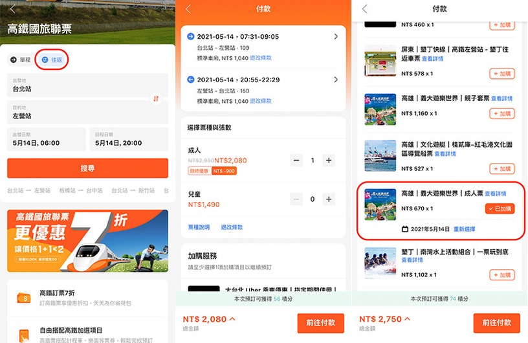Toggle 已加購 on 義大遊樂世界 成人票
This screenshot has width=528, height=343.
[x=500, y=208]
